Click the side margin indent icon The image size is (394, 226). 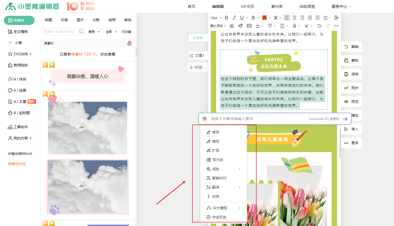282,26
